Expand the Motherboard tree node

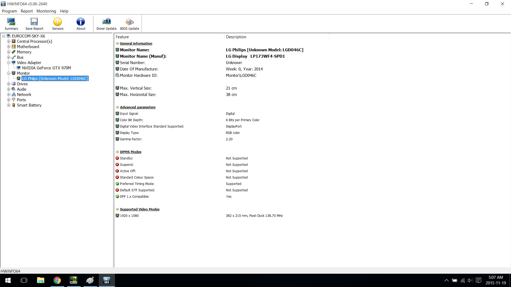(9, 47)
